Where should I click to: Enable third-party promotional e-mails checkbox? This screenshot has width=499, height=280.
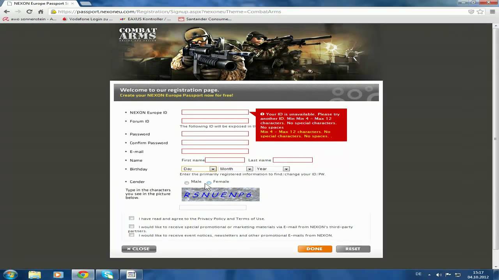[131, 226]
